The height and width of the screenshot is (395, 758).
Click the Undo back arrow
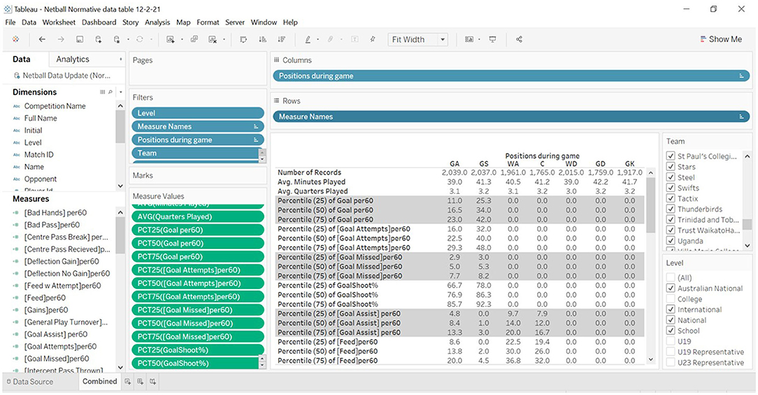(42, 40)
